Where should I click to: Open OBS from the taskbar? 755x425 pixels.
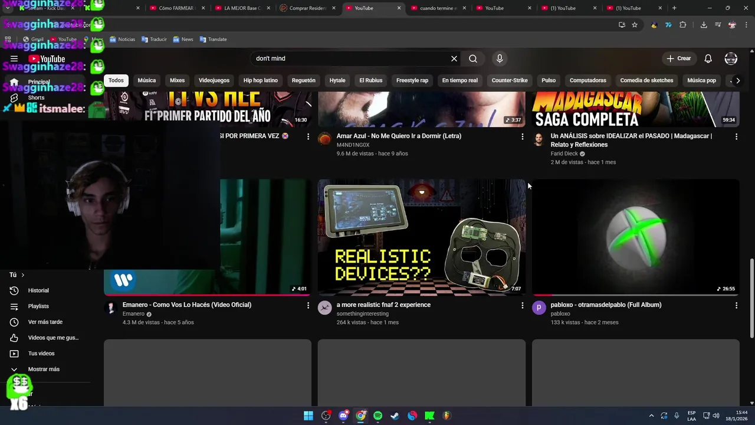pyautogui.click(x=326, y=416)
